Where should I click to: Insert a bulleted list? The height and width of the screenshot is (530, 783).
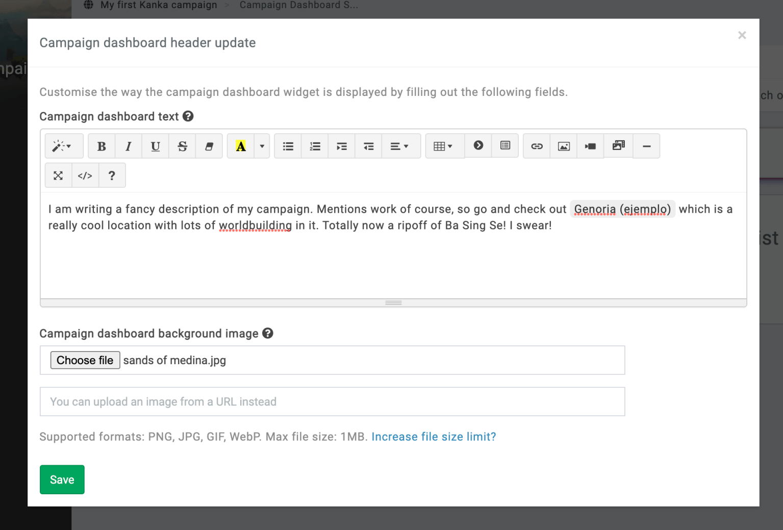(288, 146)
